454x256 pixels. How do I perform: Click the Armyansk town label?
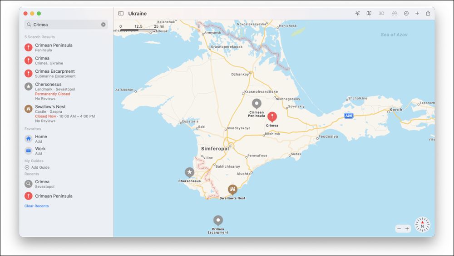click(x=212, y=33)
